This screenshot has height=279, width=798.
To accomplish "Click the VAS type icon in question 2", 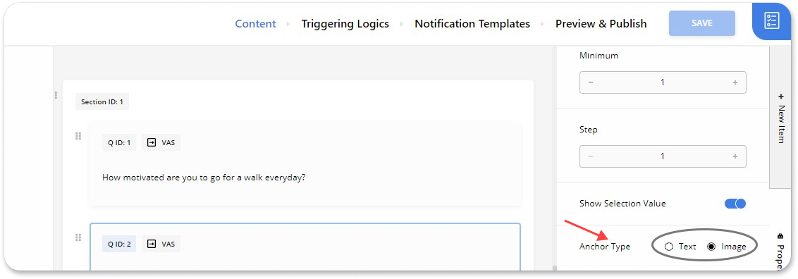I will [x=151, y=244].
